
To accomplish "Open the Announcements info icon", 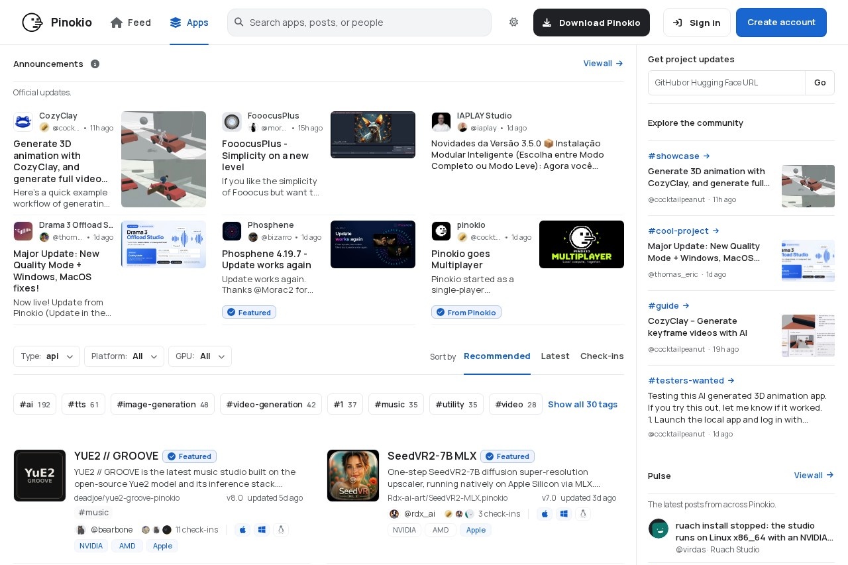I will [95, 64].
